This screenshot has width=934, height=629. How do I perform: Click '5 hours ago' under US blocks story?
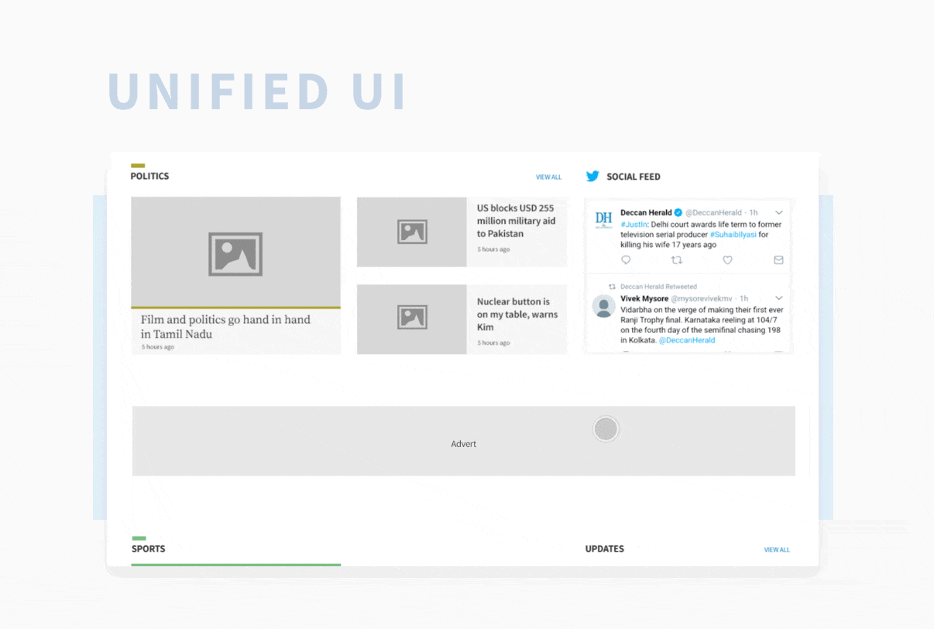click(493, 249)
